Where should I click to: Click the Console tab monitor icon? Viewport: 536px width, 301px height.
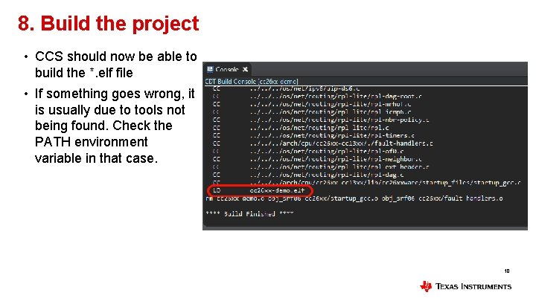pos(210,70)
